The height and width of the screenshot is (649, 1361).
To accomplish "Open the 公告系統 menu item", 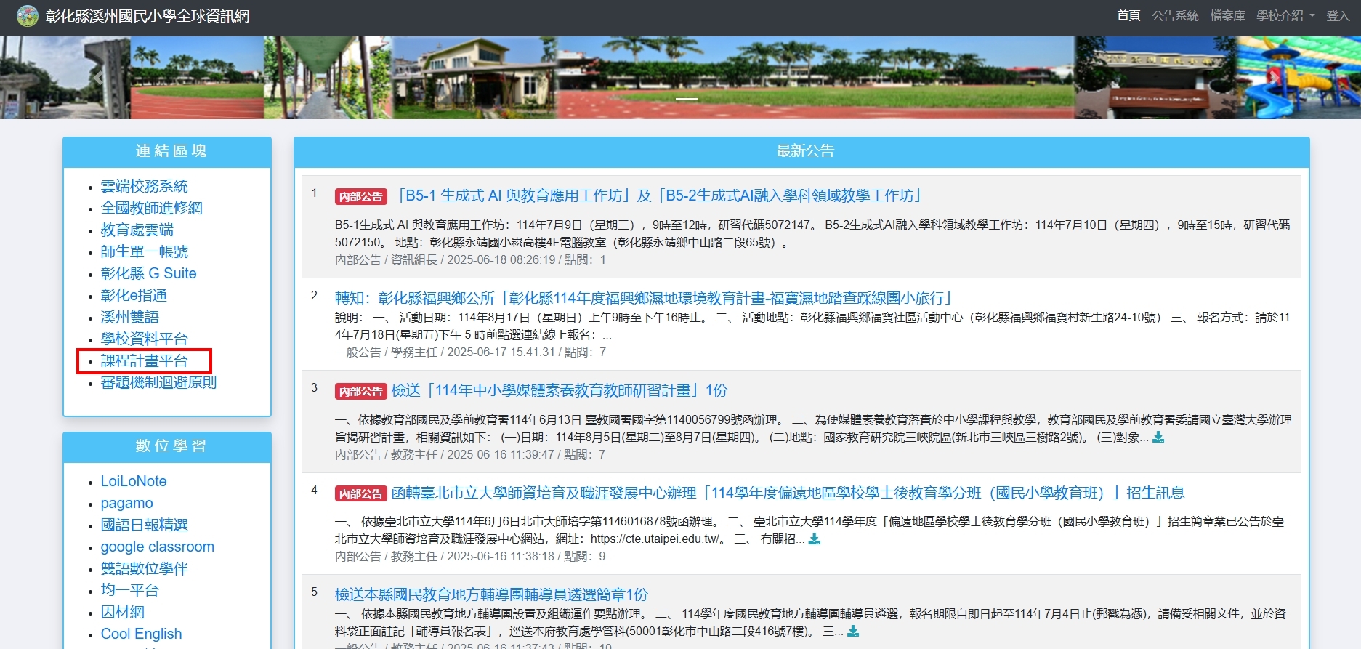I will click(1174, 15).
